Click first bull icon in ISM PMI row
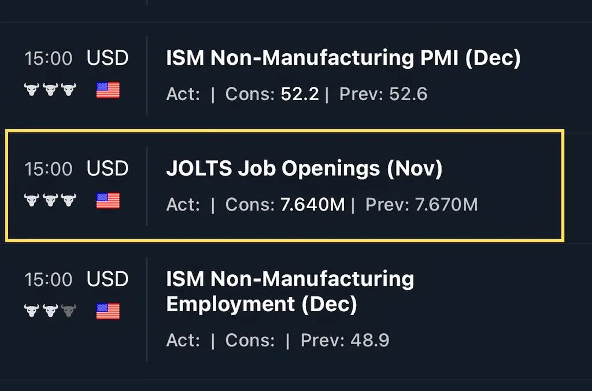This screenshot has height=391, width=592. 32,90
